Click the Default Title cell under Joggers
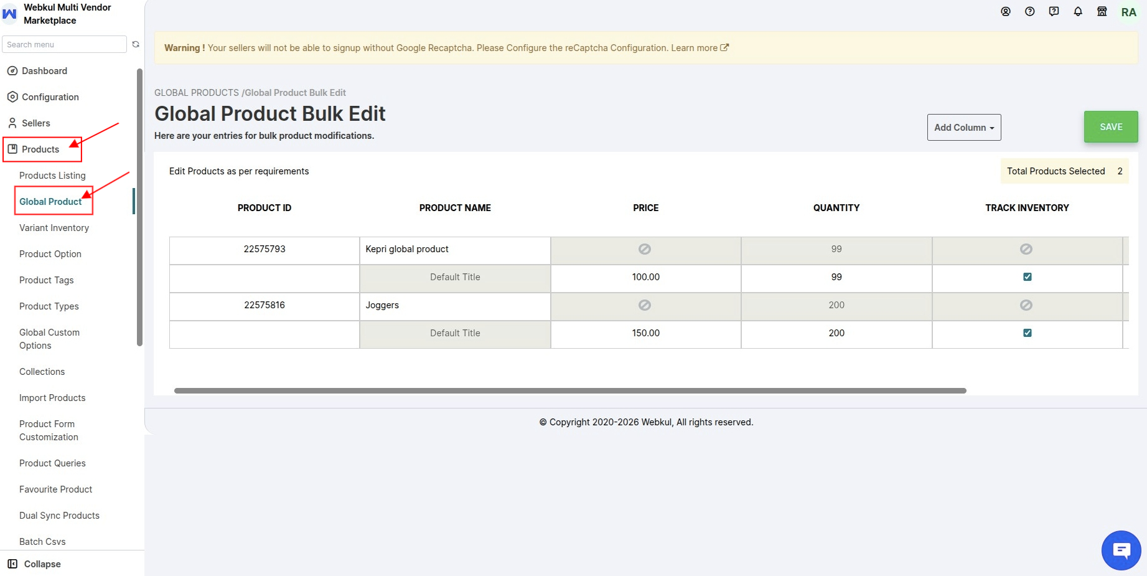Image resolution: width=1147 pixels, height=576 pixels. (x=455, y=333)
